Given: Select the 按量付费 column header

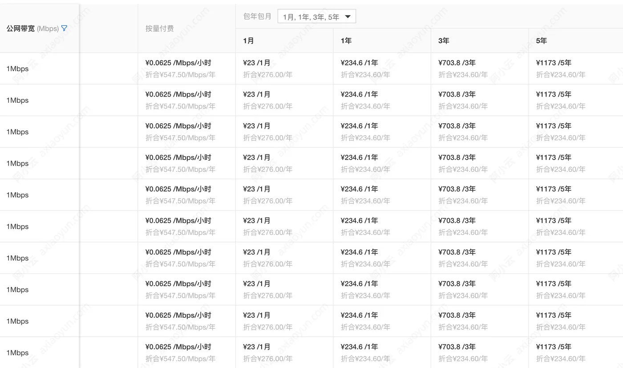Looking at the screenshot, I should [x=159, y=28].
